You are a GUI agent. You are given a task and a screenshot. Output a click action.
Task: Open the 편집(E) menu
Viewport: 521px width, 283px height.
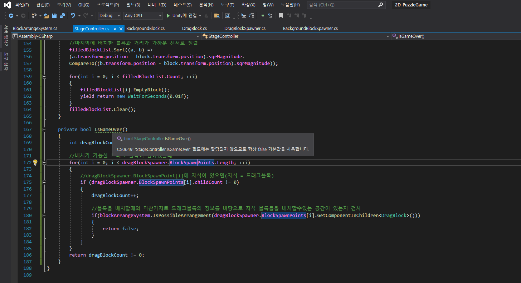(x=43, y=5)
